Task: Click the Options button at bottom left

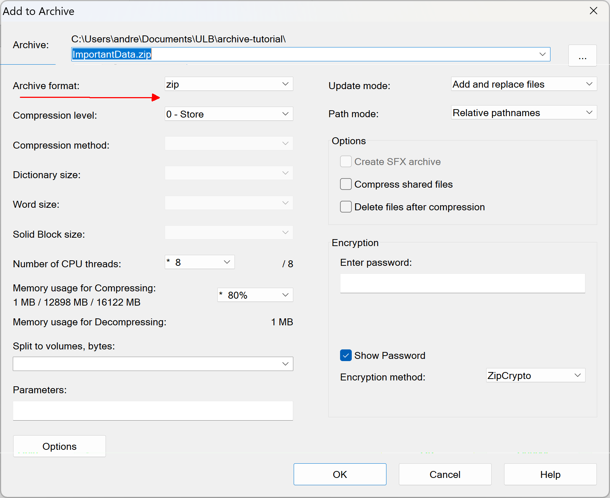Action: tap(60, 446)
